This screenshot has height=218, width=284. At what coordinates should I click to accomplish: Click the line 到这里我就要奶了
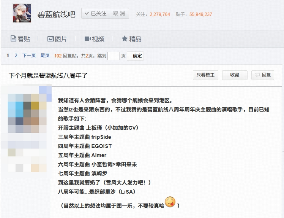coord(105,183)
